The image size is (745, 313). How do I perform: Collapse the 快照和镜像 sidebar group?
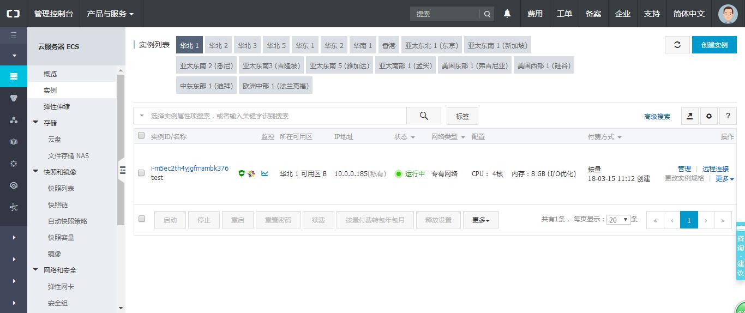click(36, 172)
